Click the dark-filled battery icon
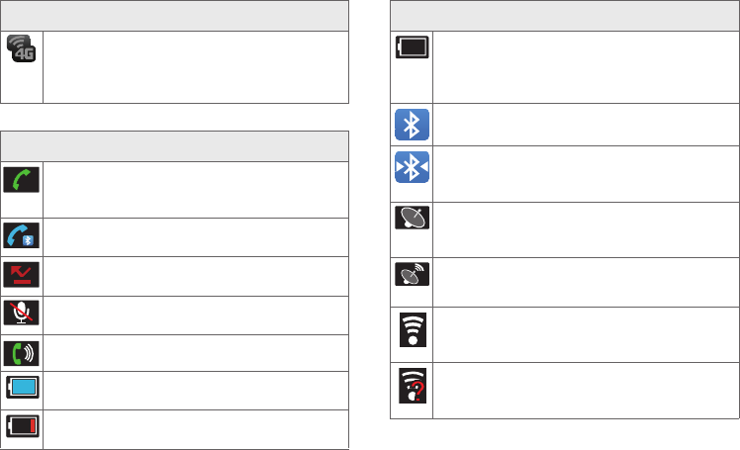740x450 pixels. 412,48
